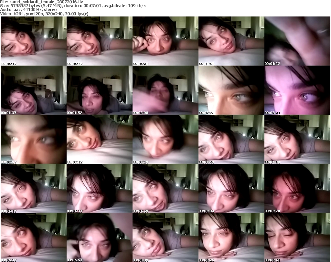Viewport: 331px width, 262px height.
Task: Select the thumbnail stamped 00:05:53
Action: [x=100, y=237]
